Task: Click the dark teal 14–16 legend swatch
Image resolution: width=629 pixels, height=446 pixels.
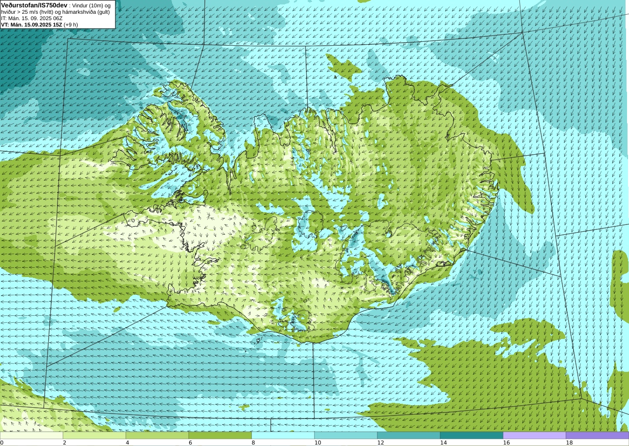Action: [472, 435]
